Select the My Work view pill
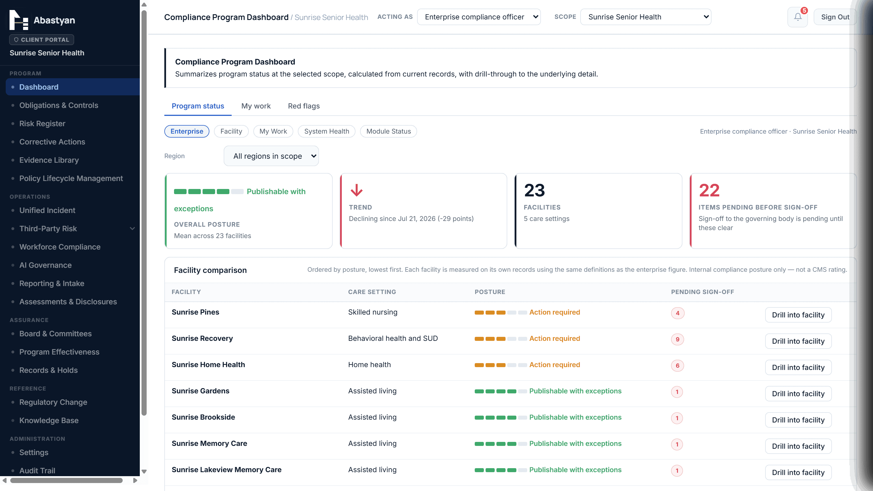 273,131
